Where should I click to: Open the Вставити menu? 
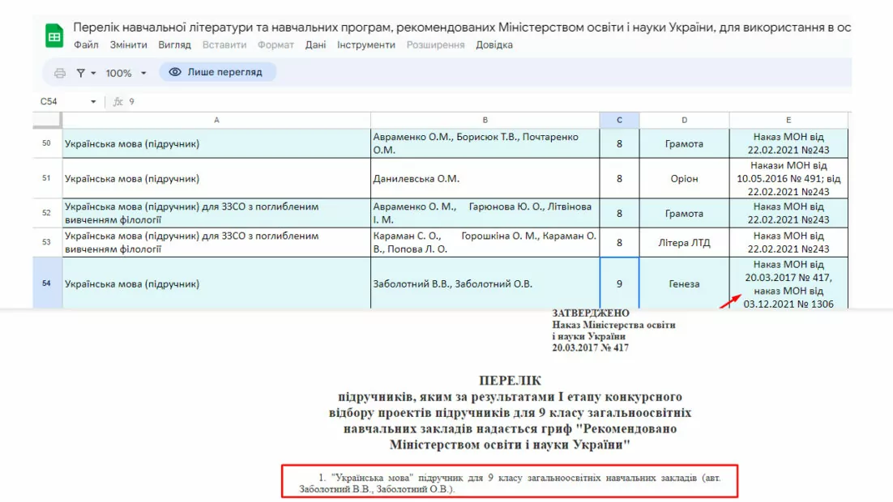coord(224,45)
